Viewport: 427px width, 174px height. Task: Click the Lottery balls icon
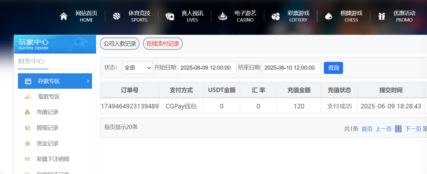click(275, 16)
